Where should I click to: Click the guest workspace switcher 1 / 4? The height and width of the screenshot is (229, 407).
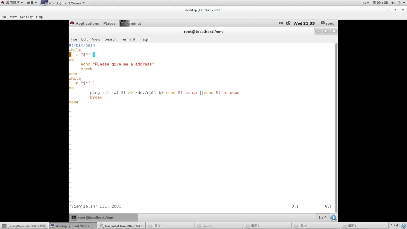322,217
